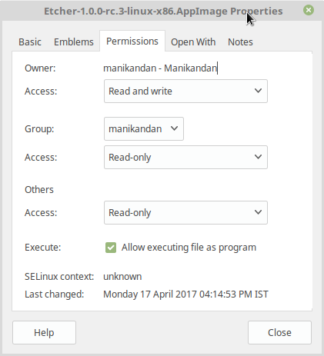Screen dimensions: 324x356
Task: Click the Allow executing file label
Action: tap(189, 248)
